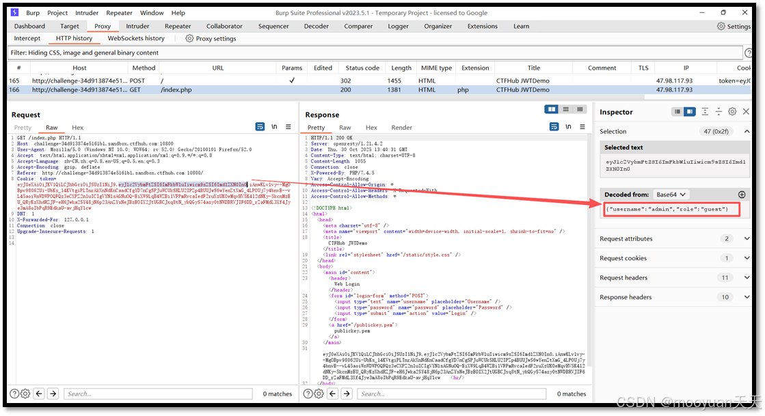Image resolution: width=765 pixels, height=416 pixels.
Task: Open the Response pane hamburger options menu
Action: pos(582,127)
